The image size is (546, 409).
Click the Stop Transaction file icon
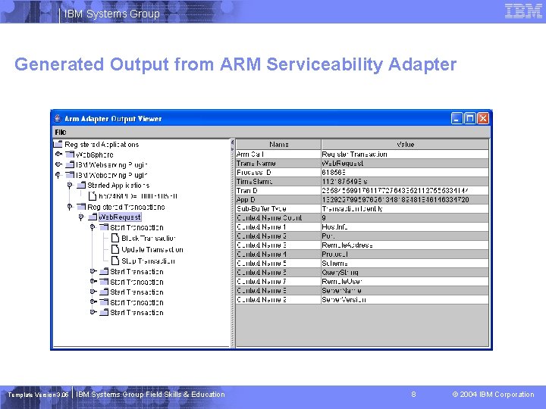click(115, 261)
